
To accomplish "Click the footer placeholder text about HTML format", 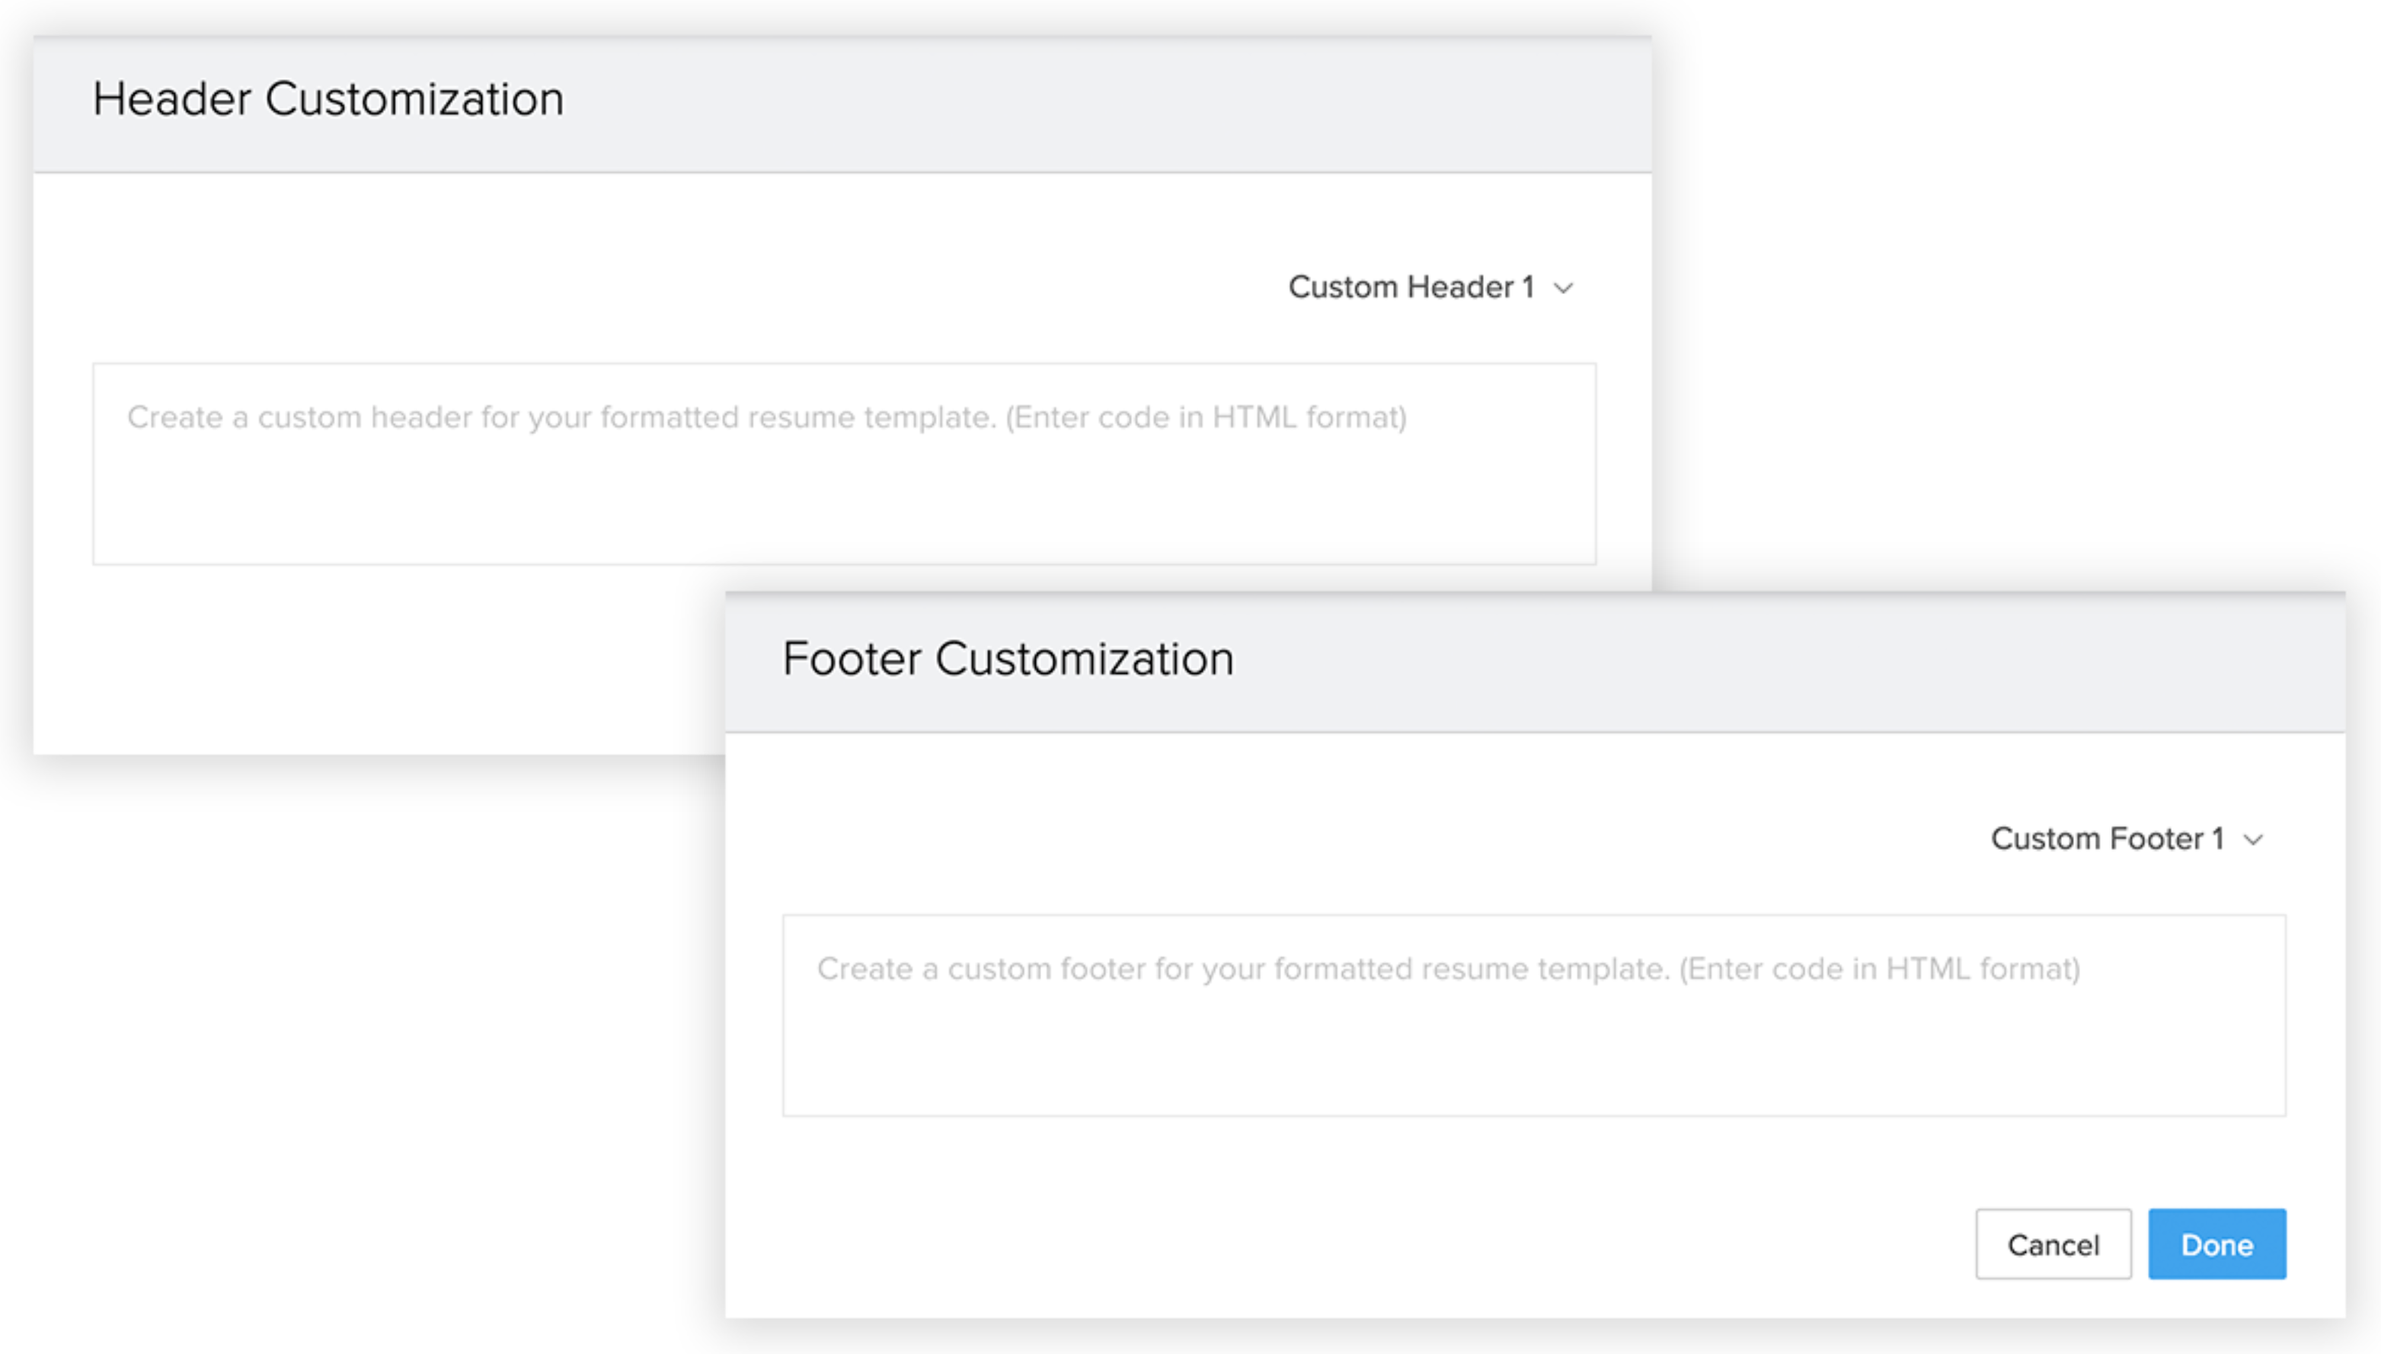I will [x=1449, y=969].
